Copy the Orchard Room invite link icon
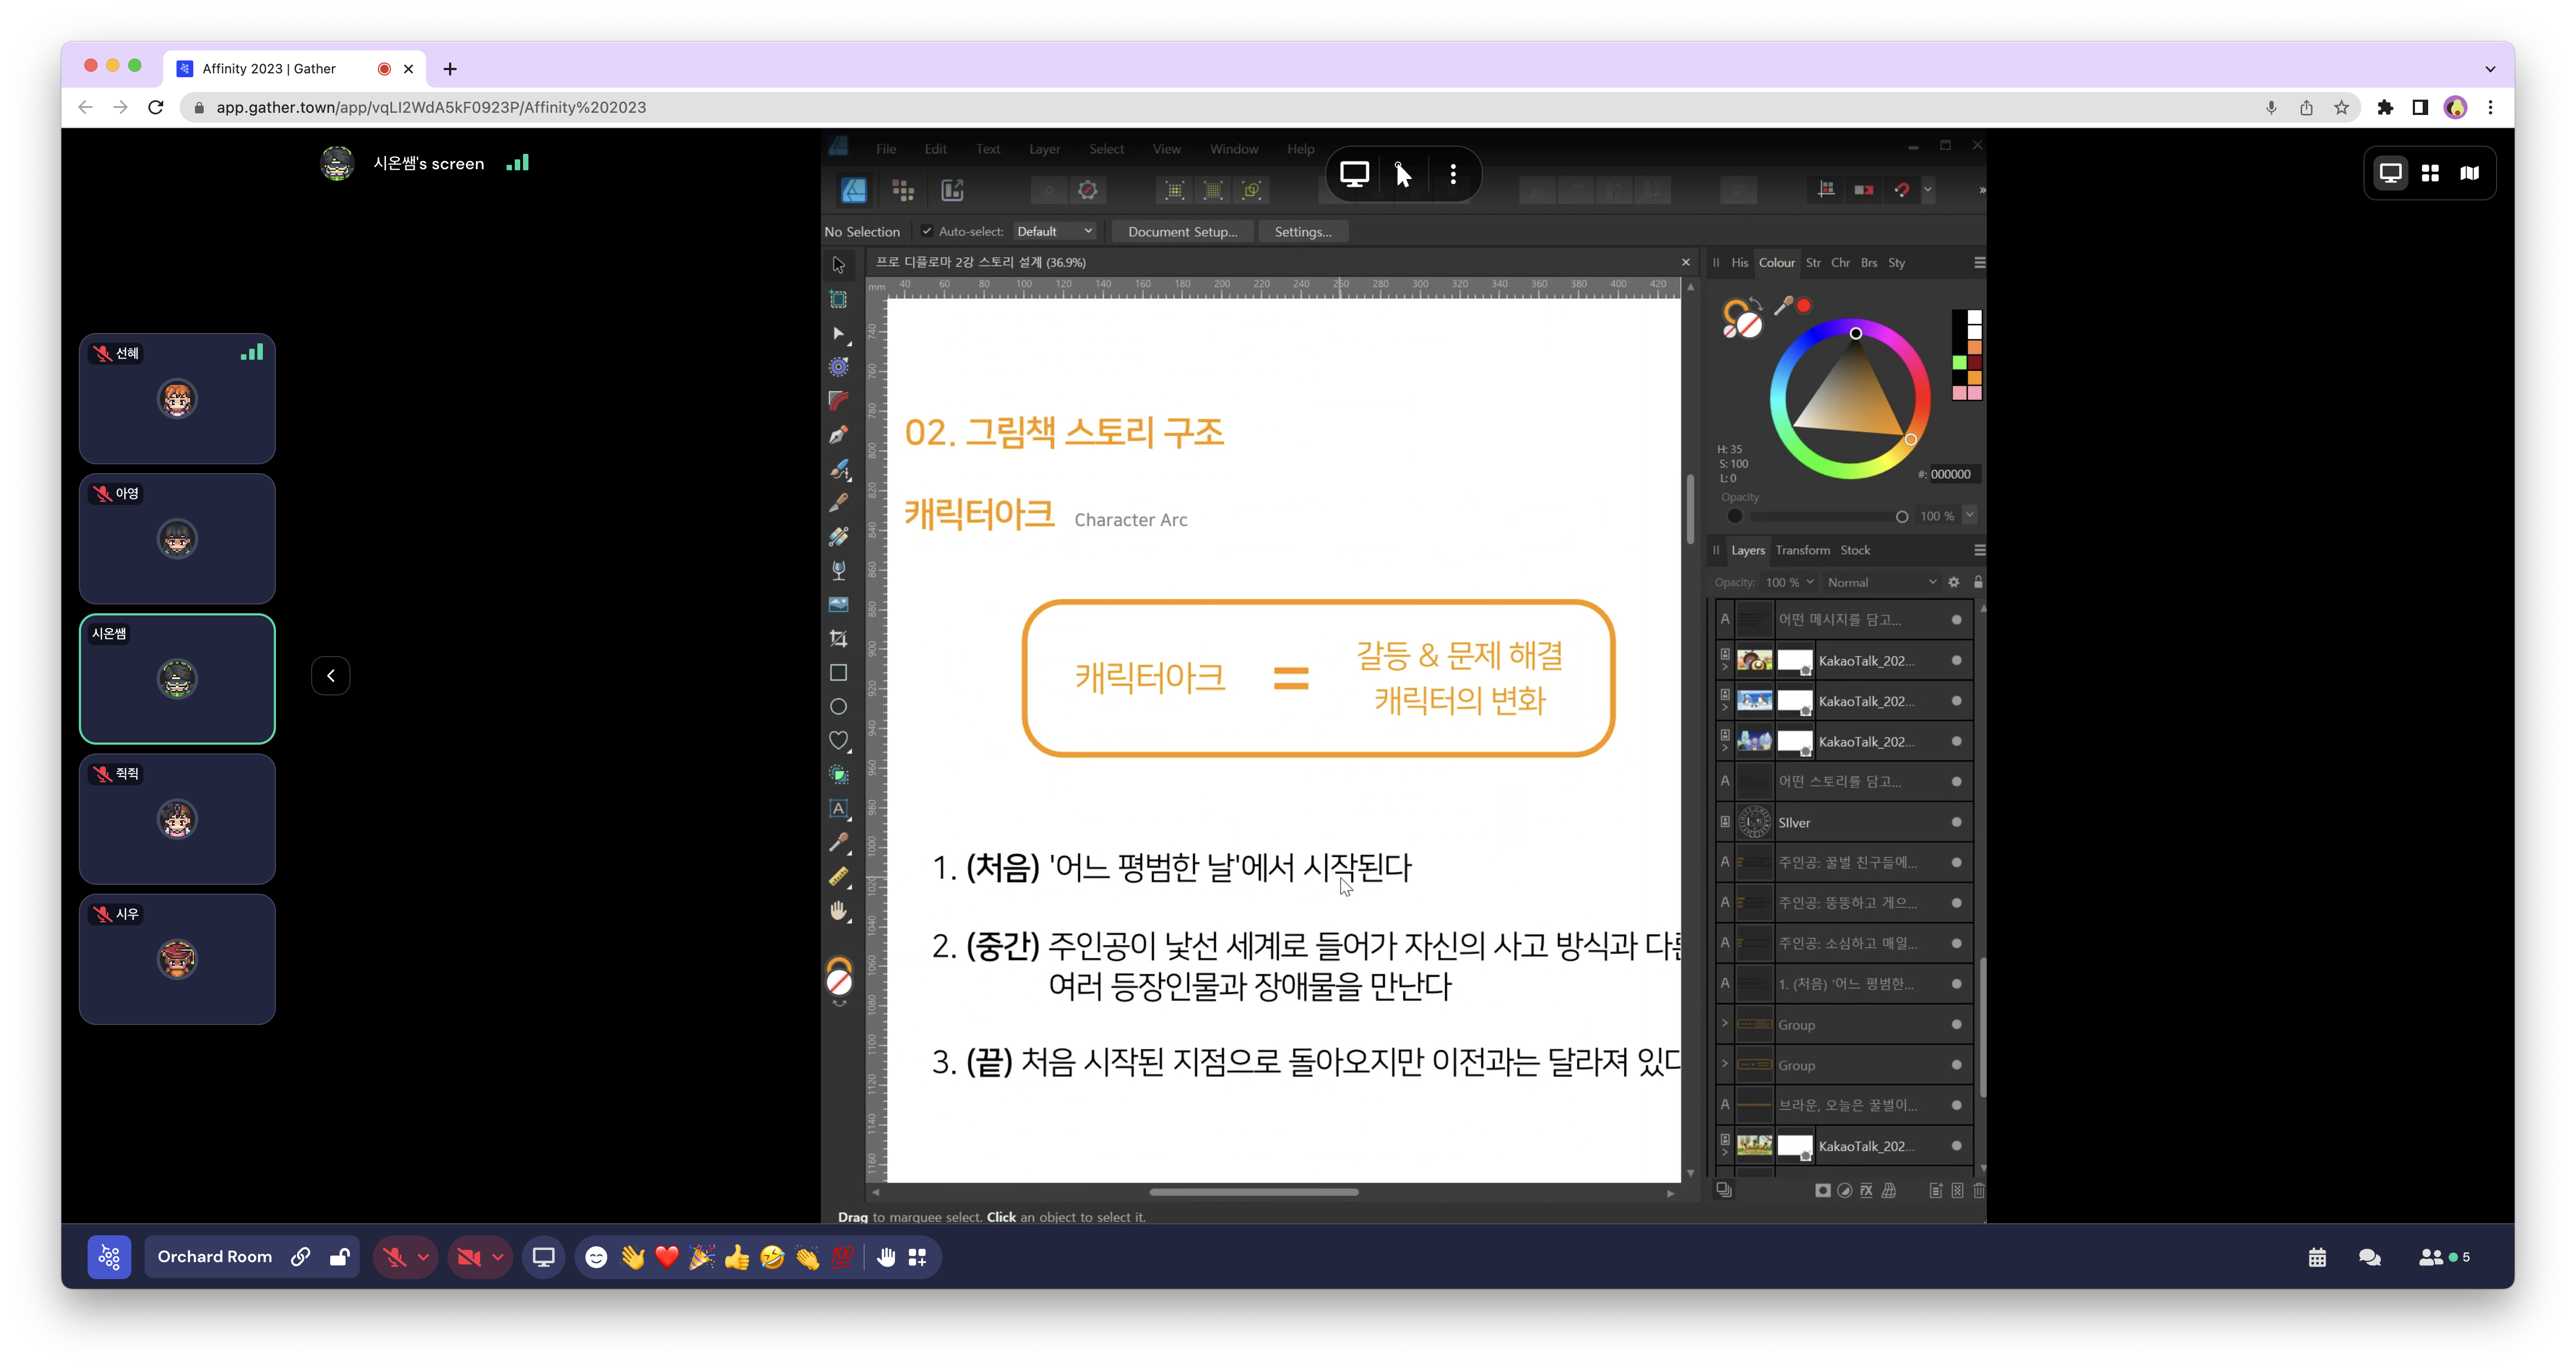Image resolution: width=2576 pixels, height=1370 pixels. (x=300, y=1257)
